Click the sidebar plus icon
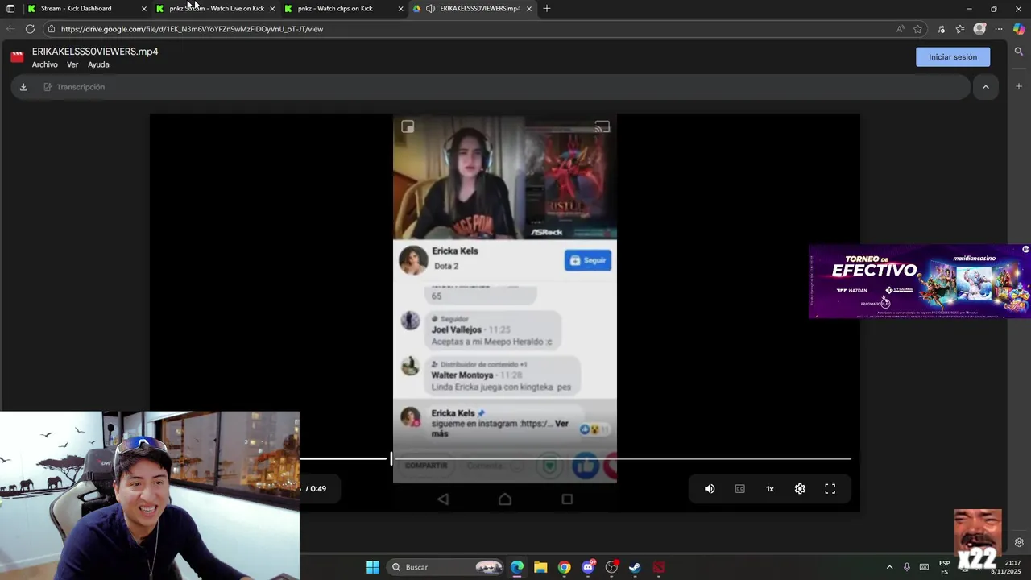The height and width of the screenshot is (580, 1031). coord(1019,86)
